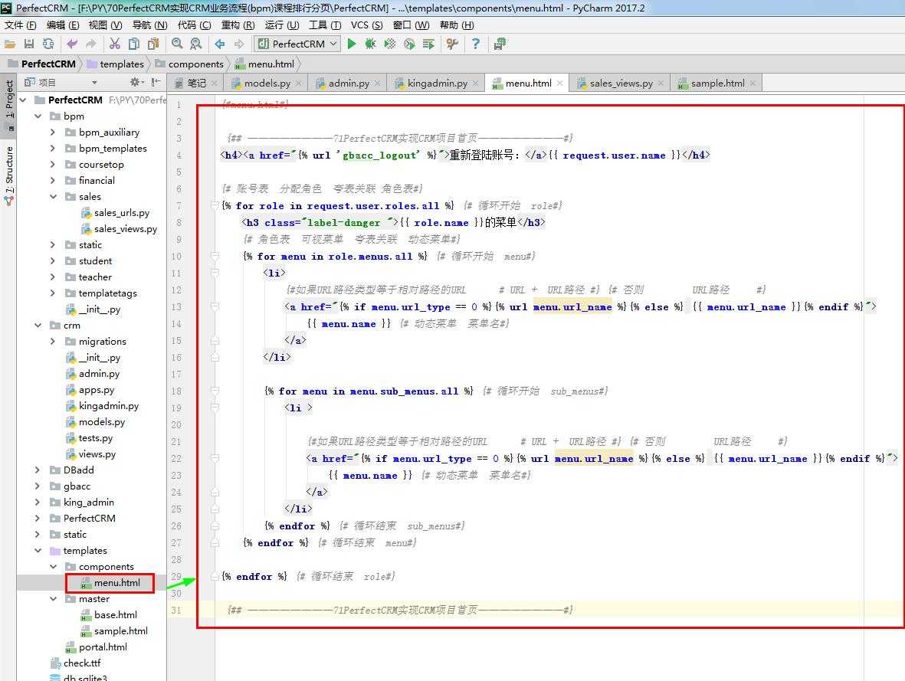The height and width of the screenshot is (681, 905).
Task: Collapse the master folder
Action: (53, 599)
